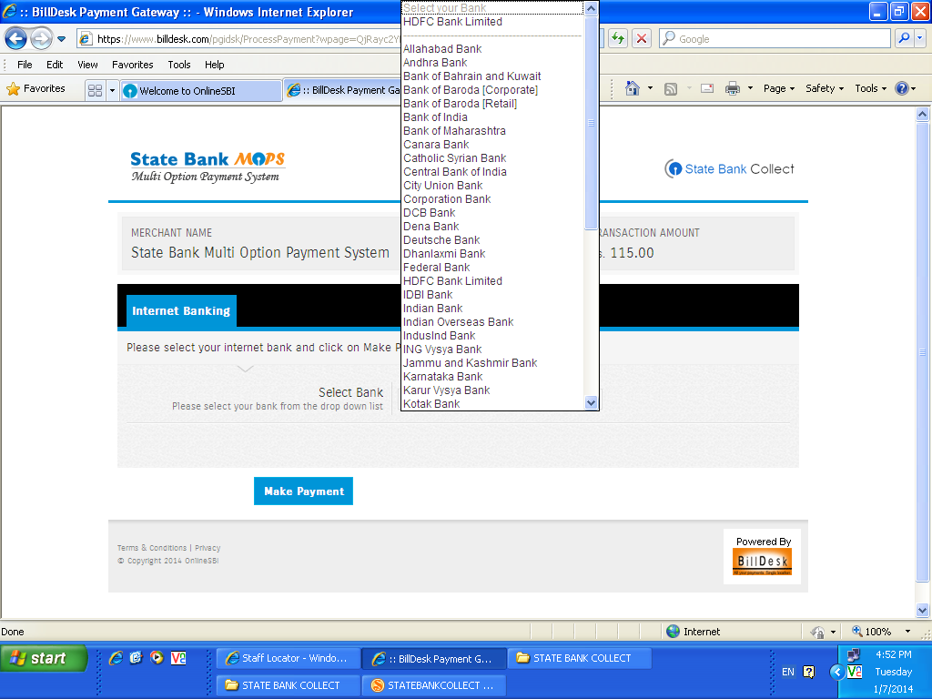Open the Edit menu
932x699 pixels.
[55, 65]
